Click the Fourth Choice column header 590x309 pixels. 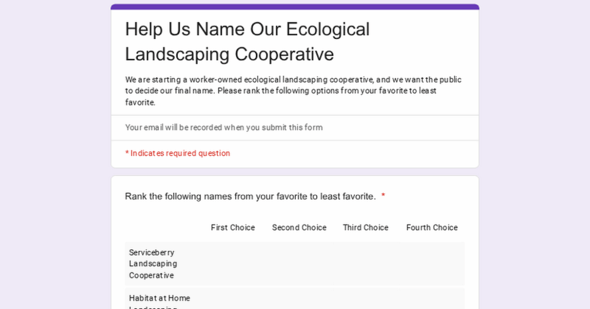[432, 227]
